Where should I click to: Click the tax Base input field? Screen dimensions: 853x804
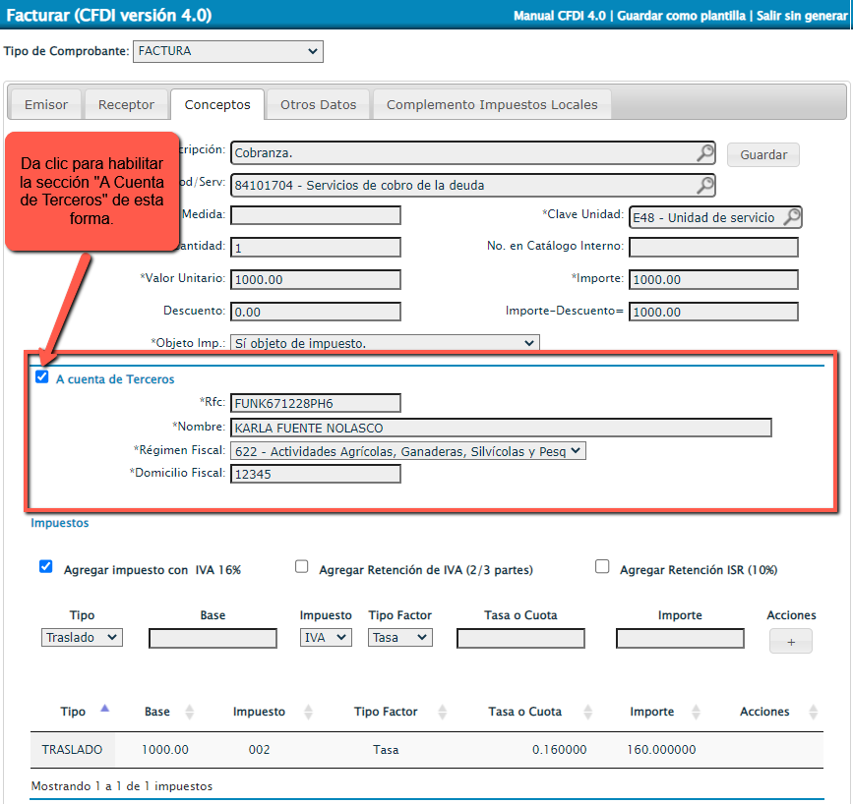(x=213, y=638)
